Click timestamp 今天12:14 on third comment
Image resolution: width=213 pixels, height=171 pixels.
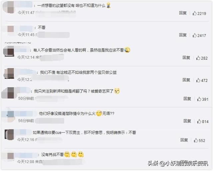(26, 58)
